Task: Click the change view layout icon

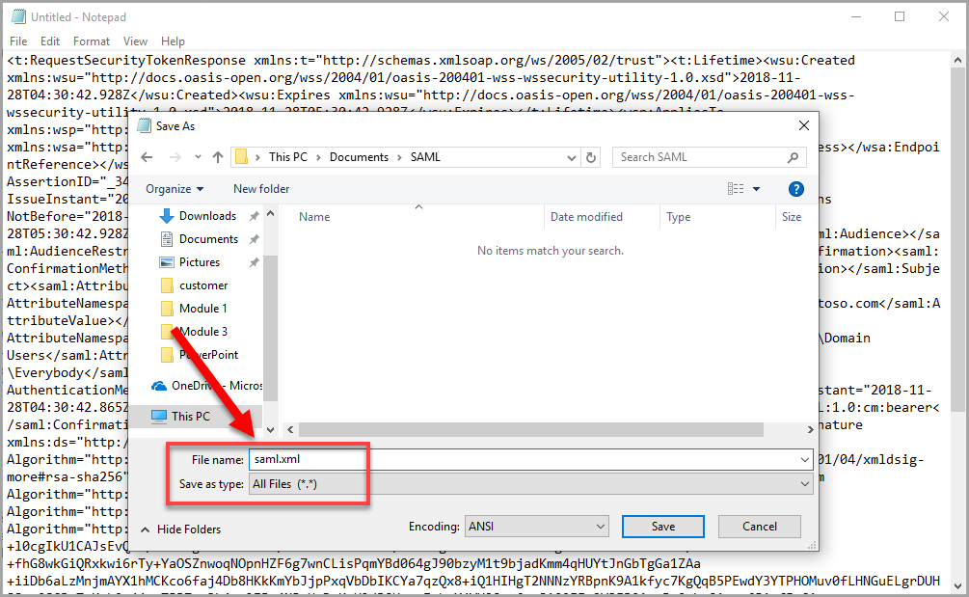Action: [x=736, y=189]
